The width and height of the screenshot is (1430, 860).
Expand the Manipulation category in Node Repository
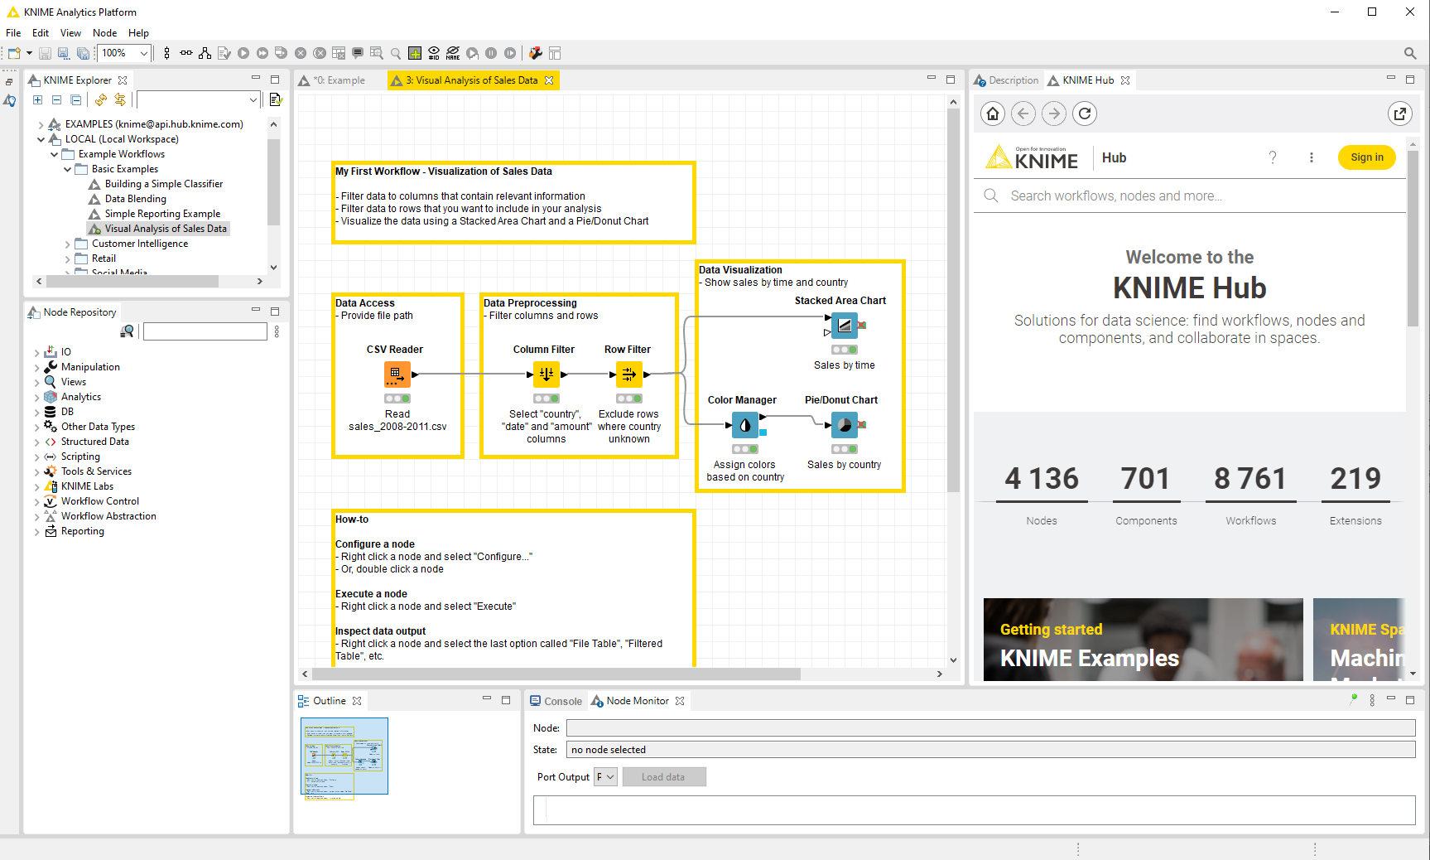[36, 367]
